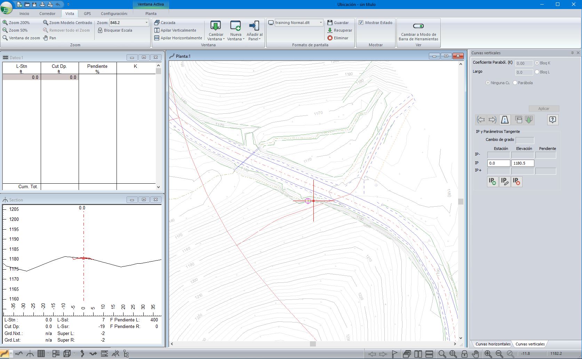This screenshot has width=582, height=359.
Task: Select the Pan hand tool
Action: pyautogui.click(x=49, y=38)
